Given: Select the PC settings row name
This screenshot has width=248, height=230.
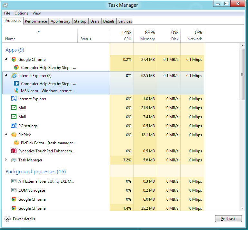Looking at the screenshot, I should [28, 126].
